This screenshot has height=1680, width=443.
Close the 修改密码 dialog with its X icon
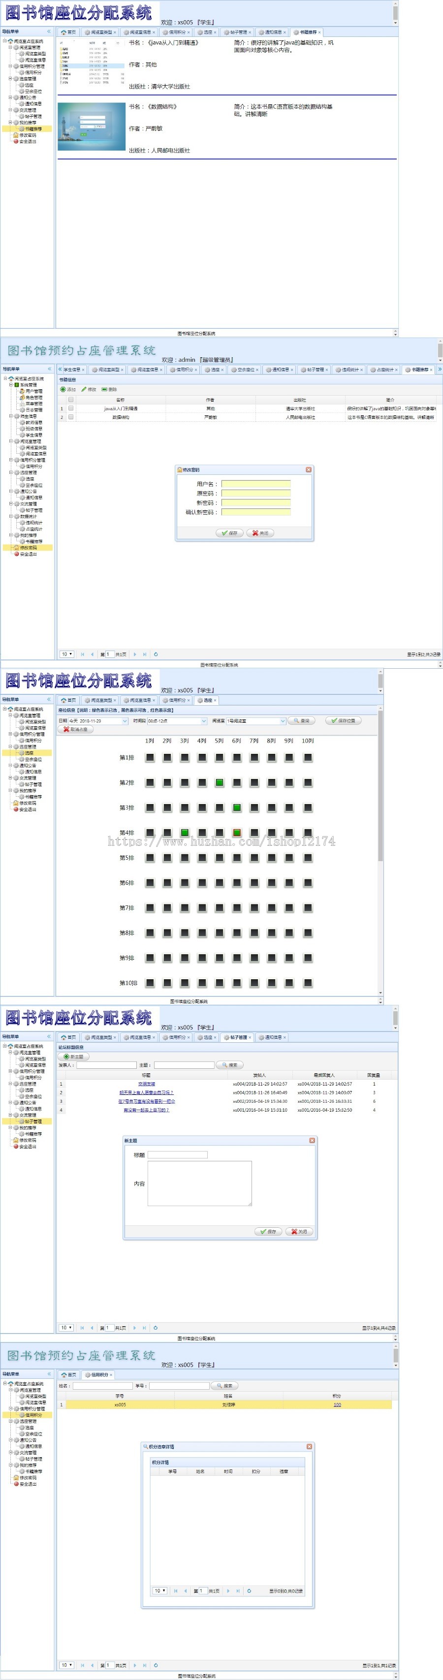tap(309, 469)
